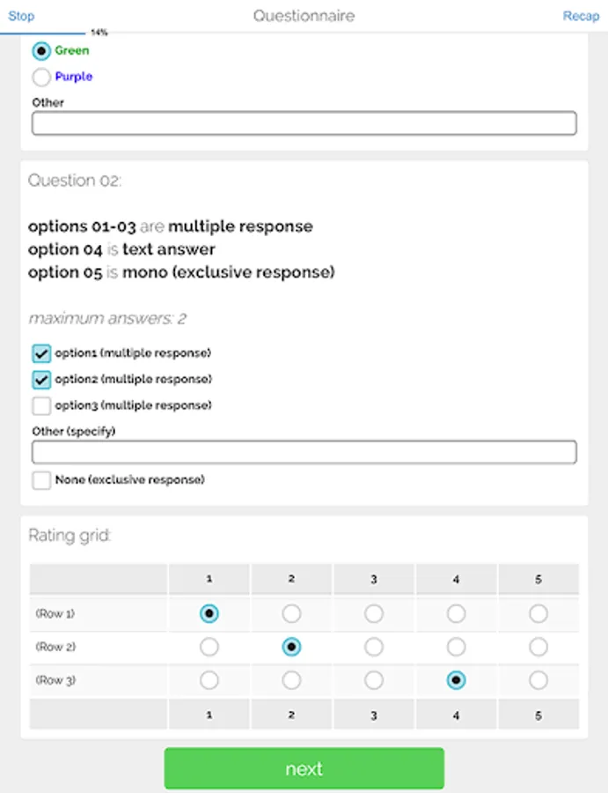Rate Row 2 as 1
The height and width of the screenshot is (793, 608).
point(209,647)
